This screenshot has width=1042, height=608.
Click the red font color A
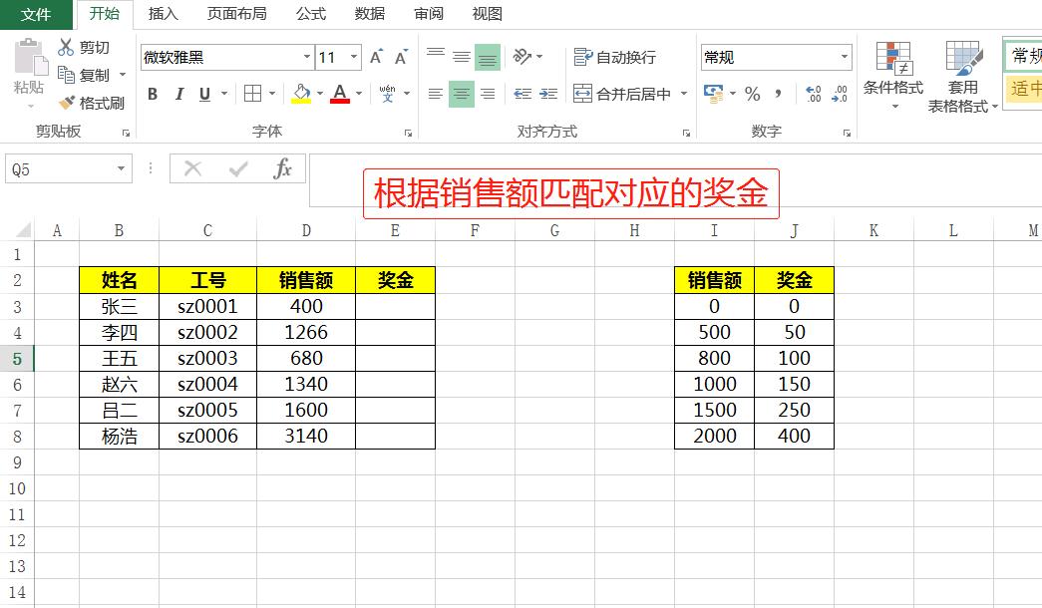pos(340,94)
